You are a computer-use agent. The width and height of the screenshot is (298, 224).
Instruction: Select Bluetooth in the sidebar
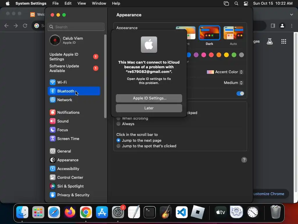point(74,91)
